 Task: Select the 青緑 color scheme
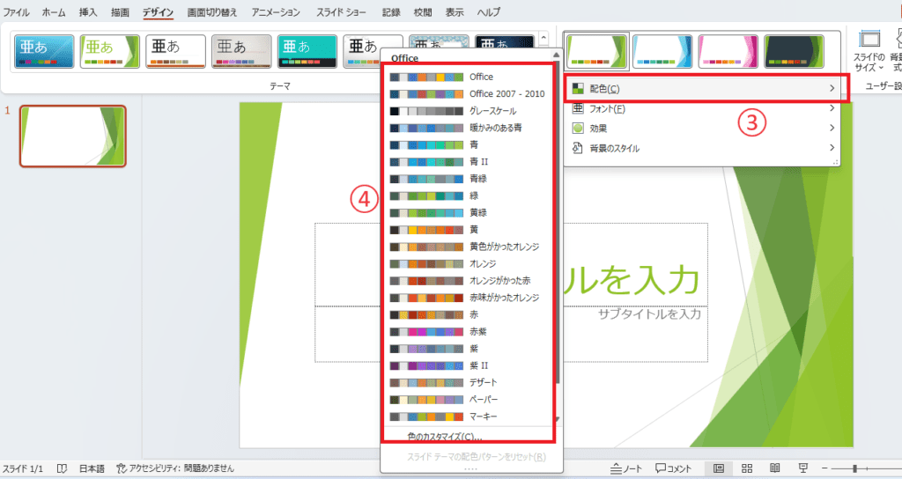point(469,179)
